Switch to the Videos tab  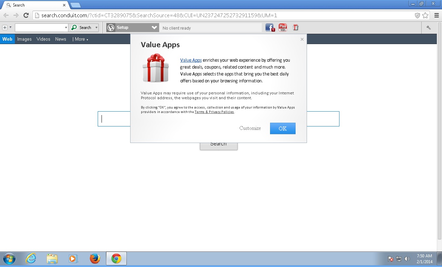44,39
